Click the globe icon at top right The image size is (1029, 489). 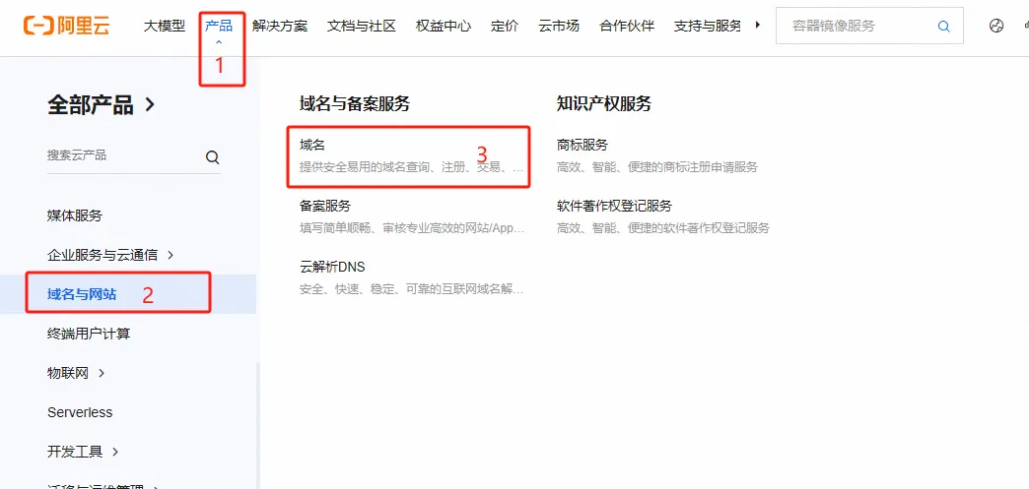[996, 27]
